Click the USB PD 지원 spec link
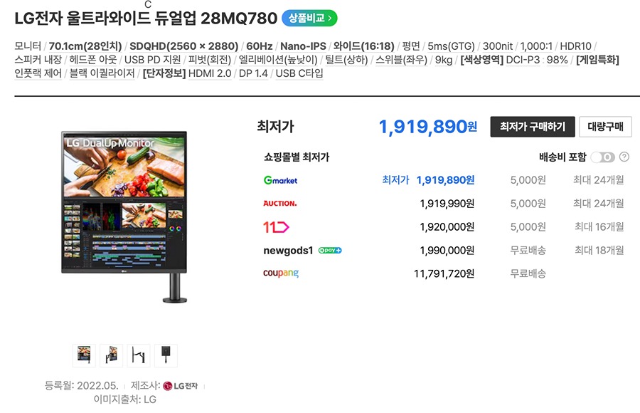640x413 pixels. (152, 60)
